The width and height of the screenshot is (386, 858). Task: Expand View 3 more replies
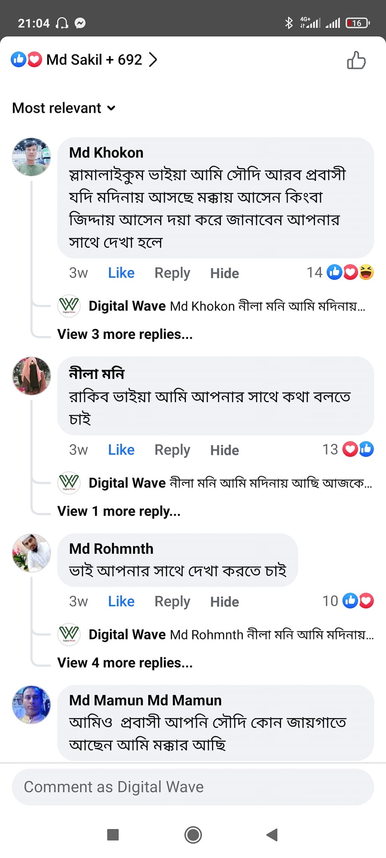(x=125, y=334)
